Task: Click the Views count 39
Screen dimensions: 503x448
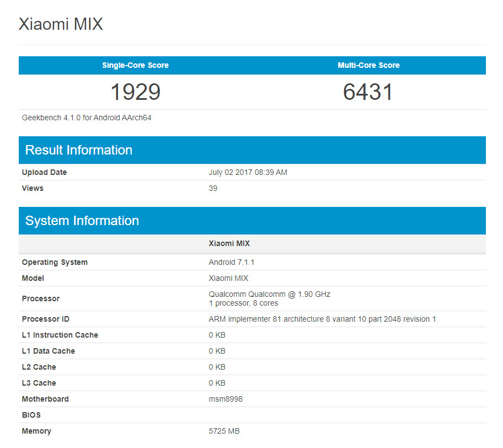Action: [213, 188]
